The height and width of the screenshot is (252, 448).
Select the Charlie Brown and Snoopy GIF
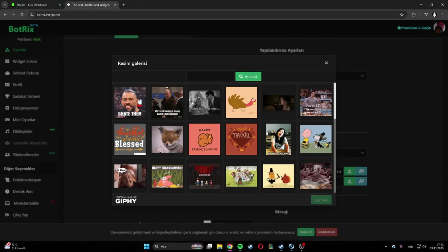316,139
